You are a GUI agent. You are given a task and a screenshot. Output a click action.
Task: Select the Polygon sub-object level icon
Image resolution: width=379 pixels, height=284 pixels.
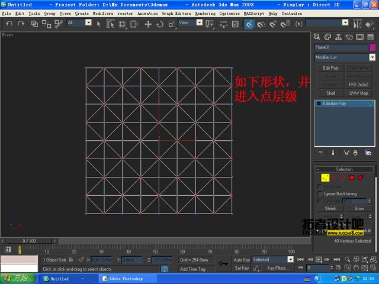(352, 177)
